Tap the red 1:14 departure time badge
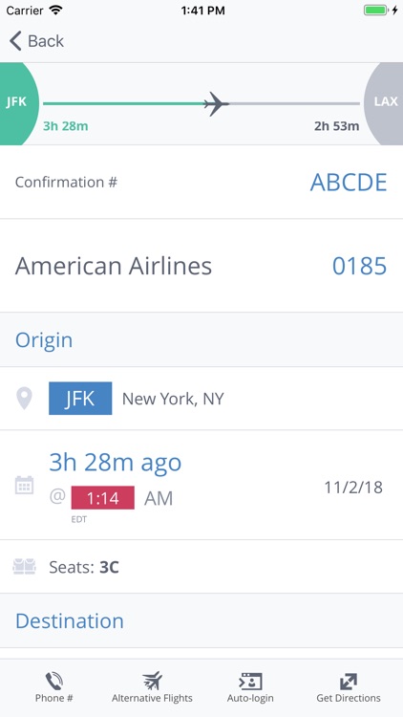This screenshot has height=717, width=403. tap(103, 497)
